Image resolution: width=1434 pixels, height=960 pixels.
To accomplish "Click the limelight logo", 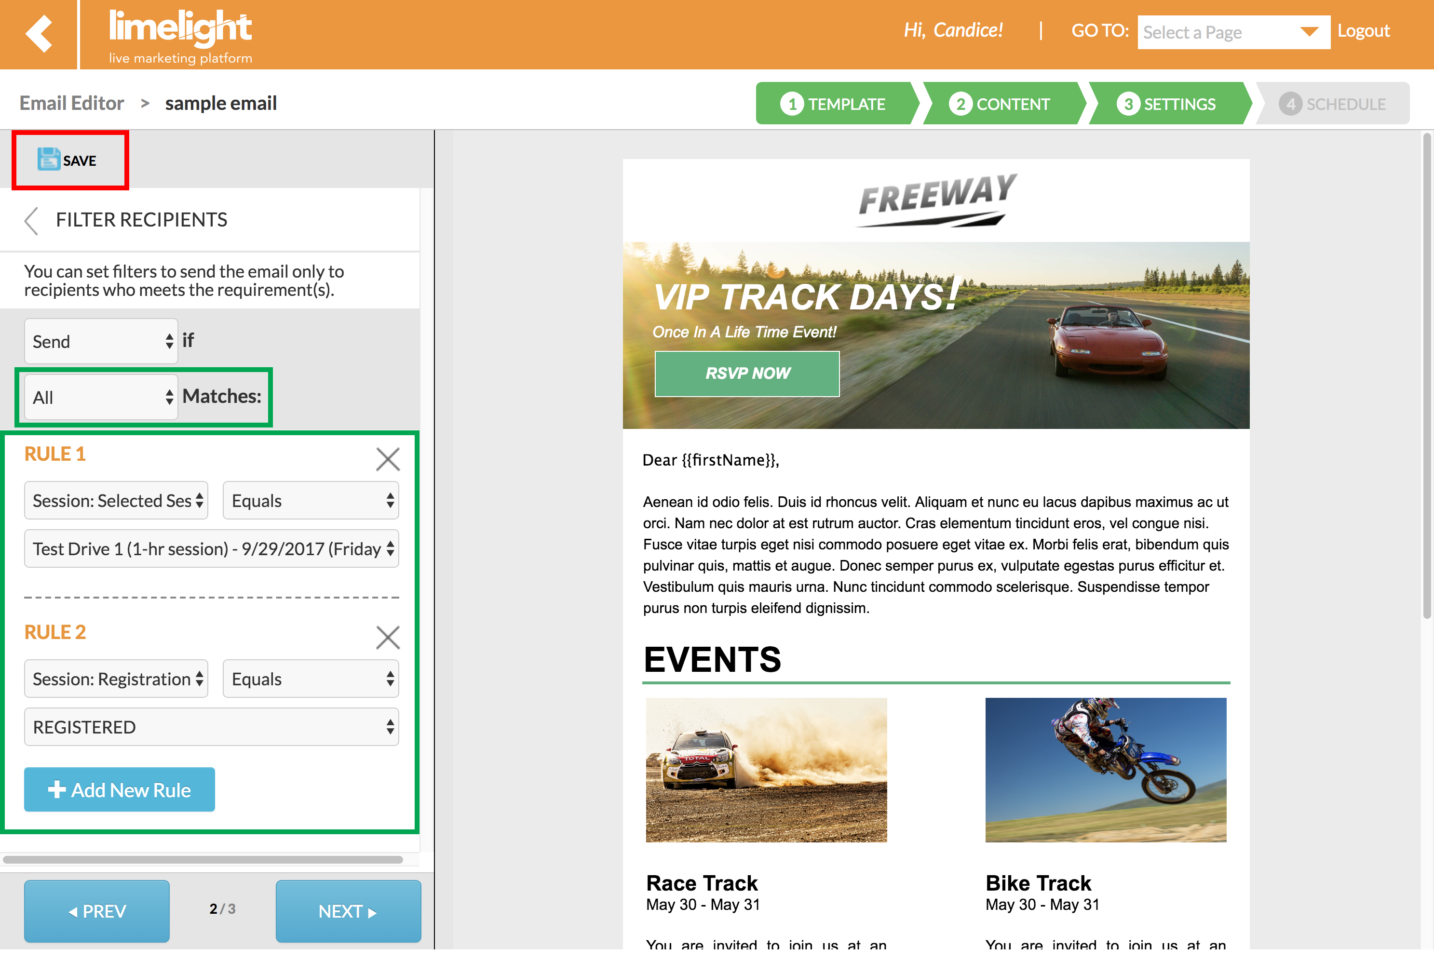I will [180, 37].
